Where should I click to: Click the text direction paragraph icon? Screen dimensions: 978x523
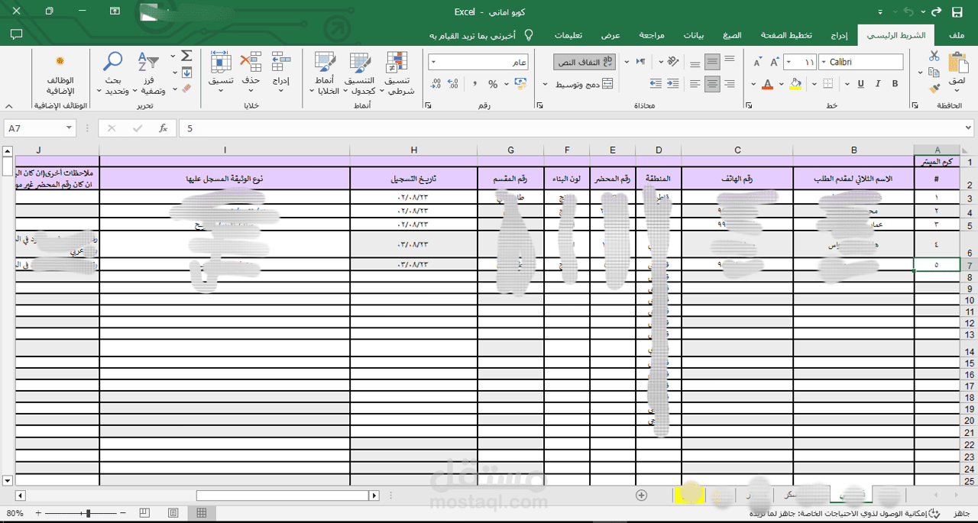click(642, 62)
